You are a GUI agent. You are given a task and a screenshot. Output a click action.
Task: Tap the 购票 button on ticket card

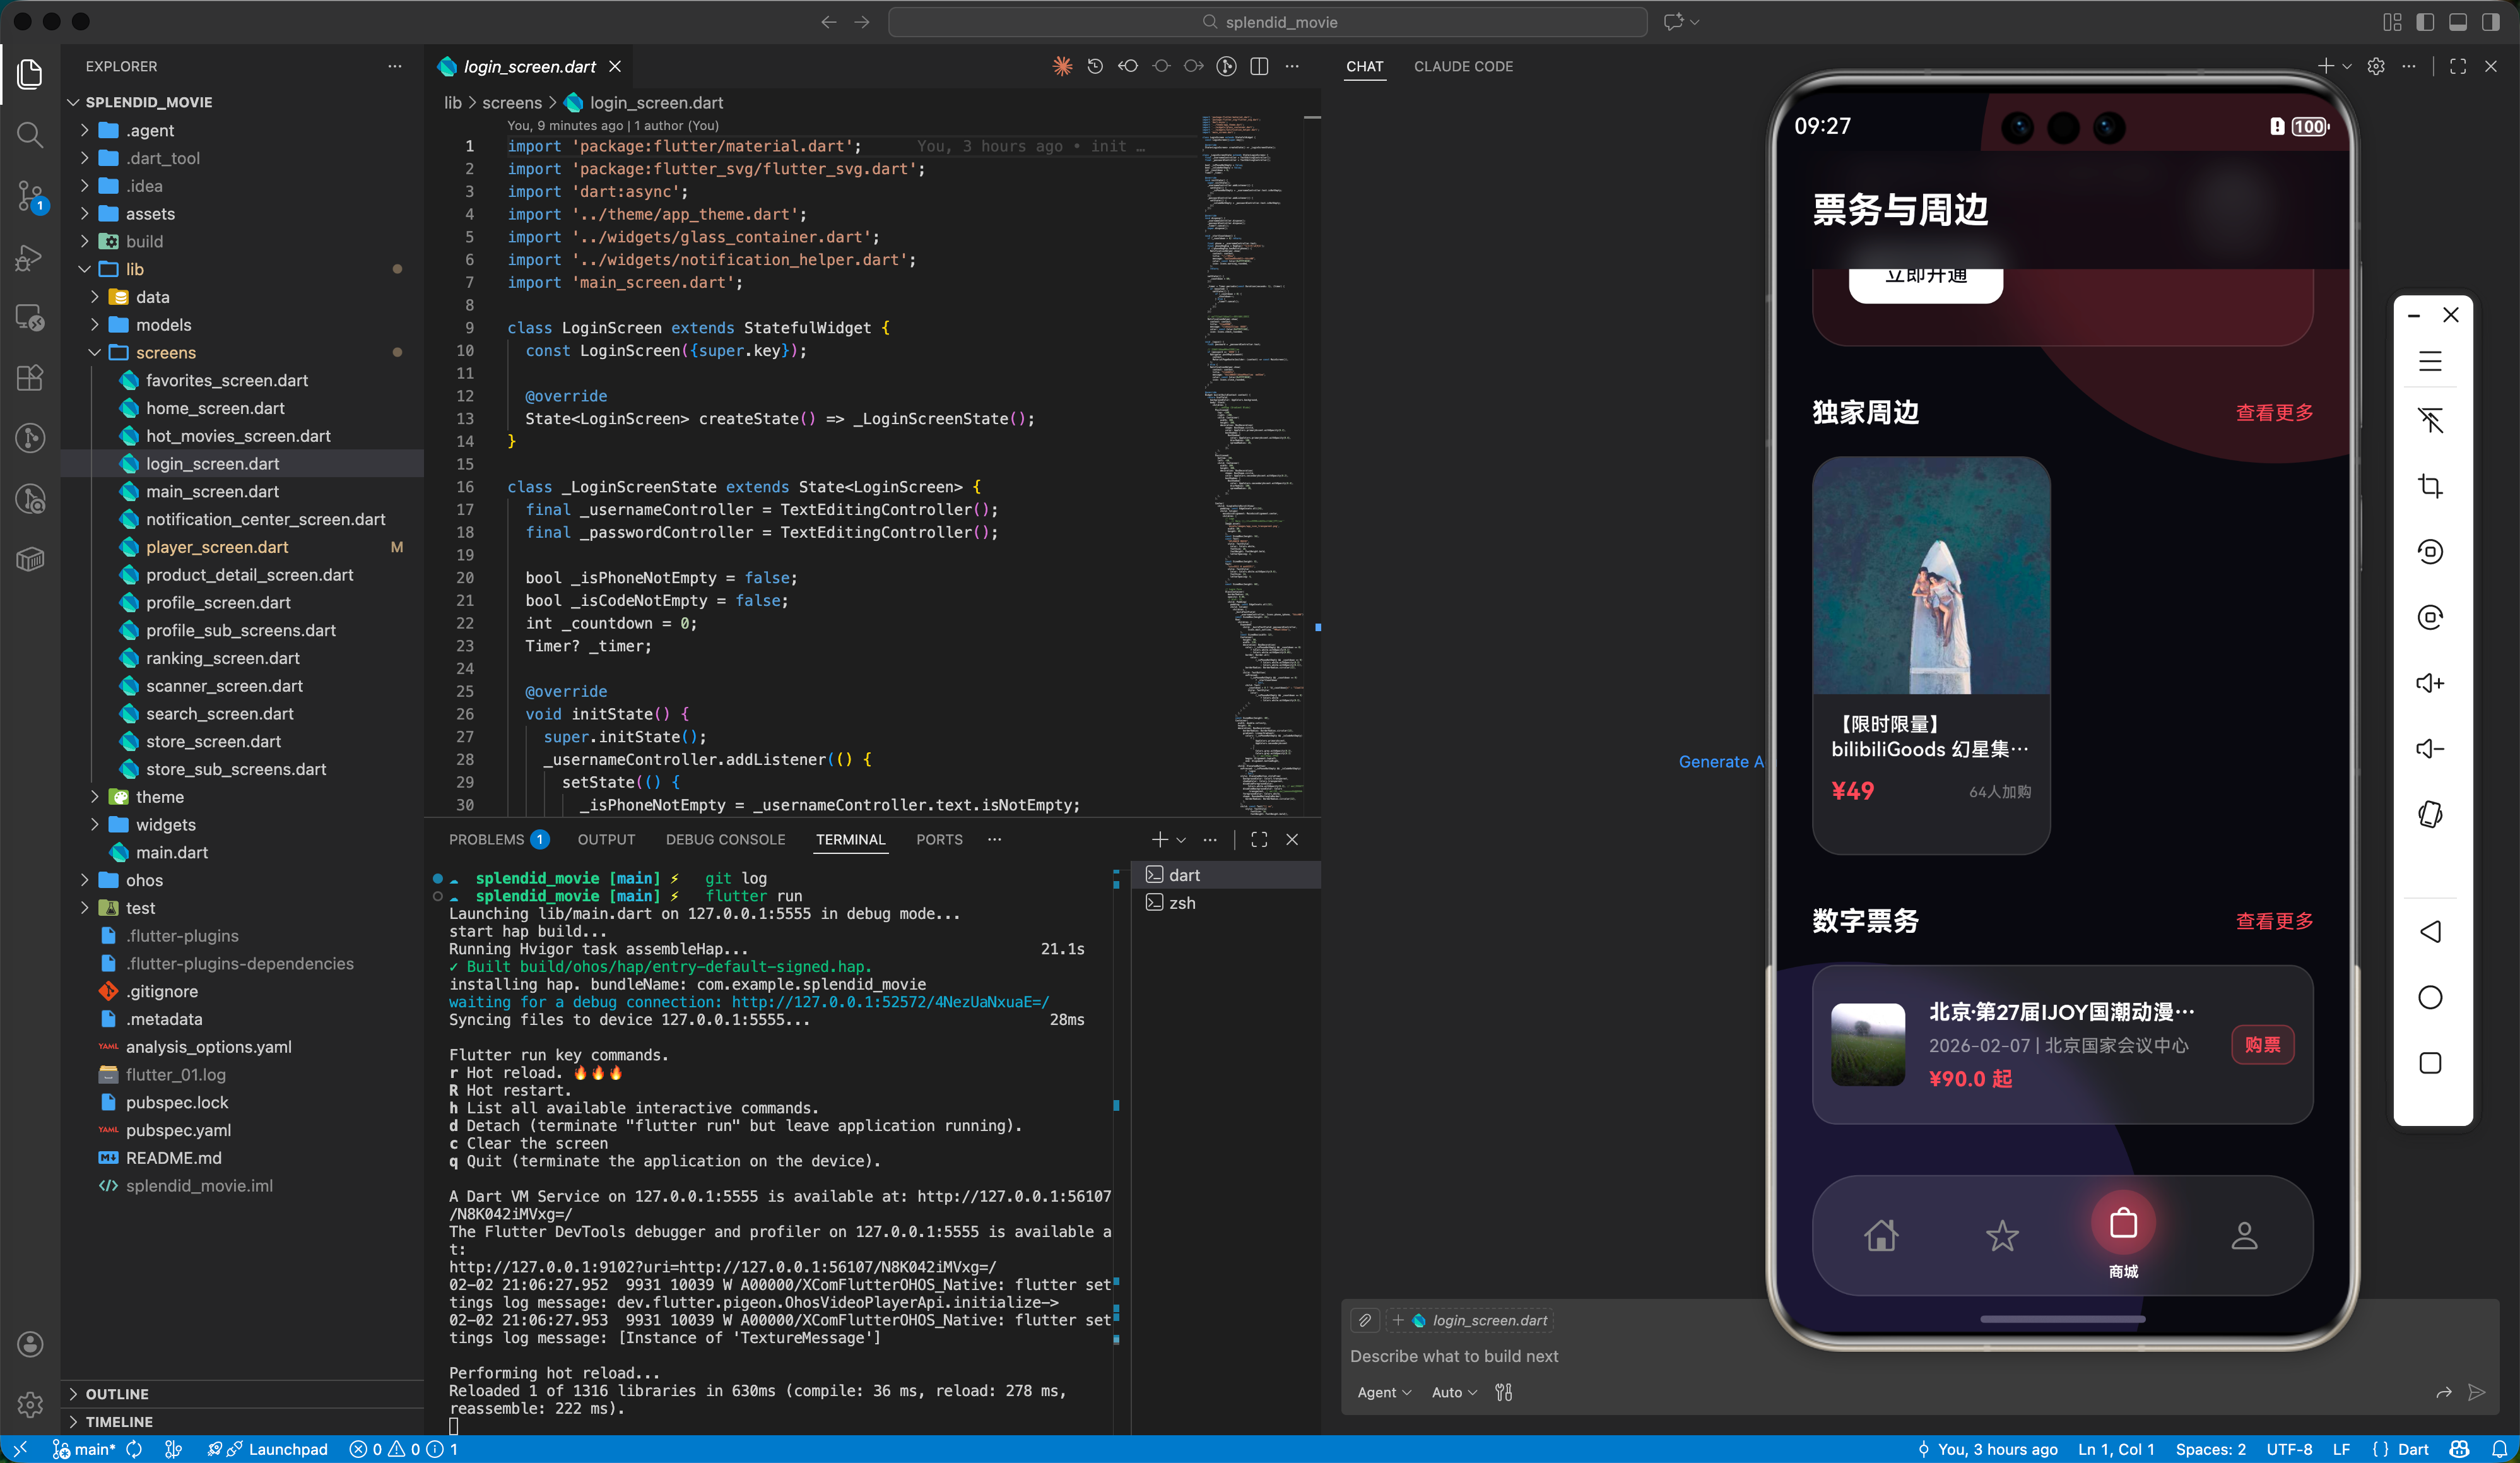(2262, 1045)
